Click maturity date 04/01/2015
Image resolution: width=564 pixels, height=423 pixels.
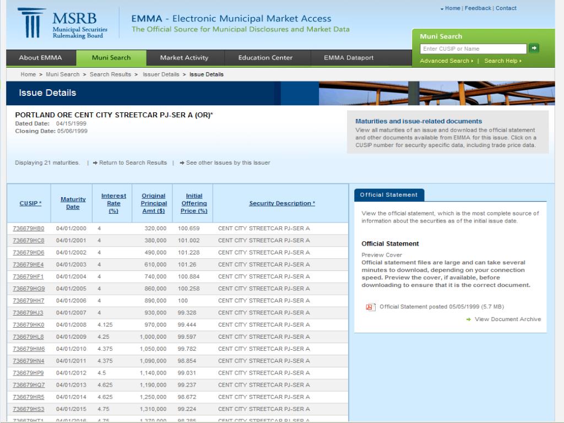coord(71,409)
